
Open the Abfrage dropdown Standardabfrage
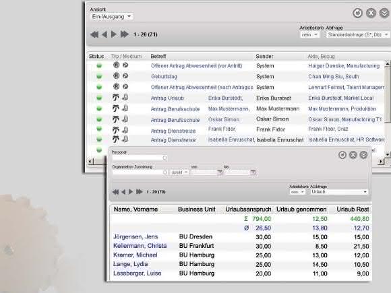click(x=358, y=34)
